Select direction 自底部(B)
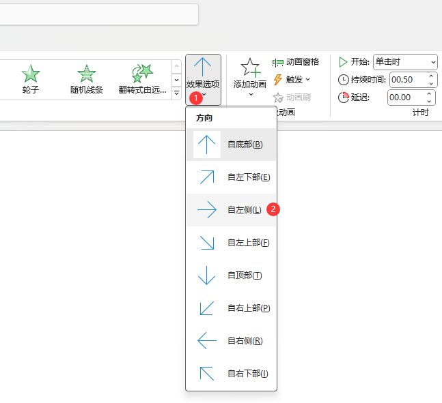The width and height of the screenshot is (442, 403). [231, 145]
